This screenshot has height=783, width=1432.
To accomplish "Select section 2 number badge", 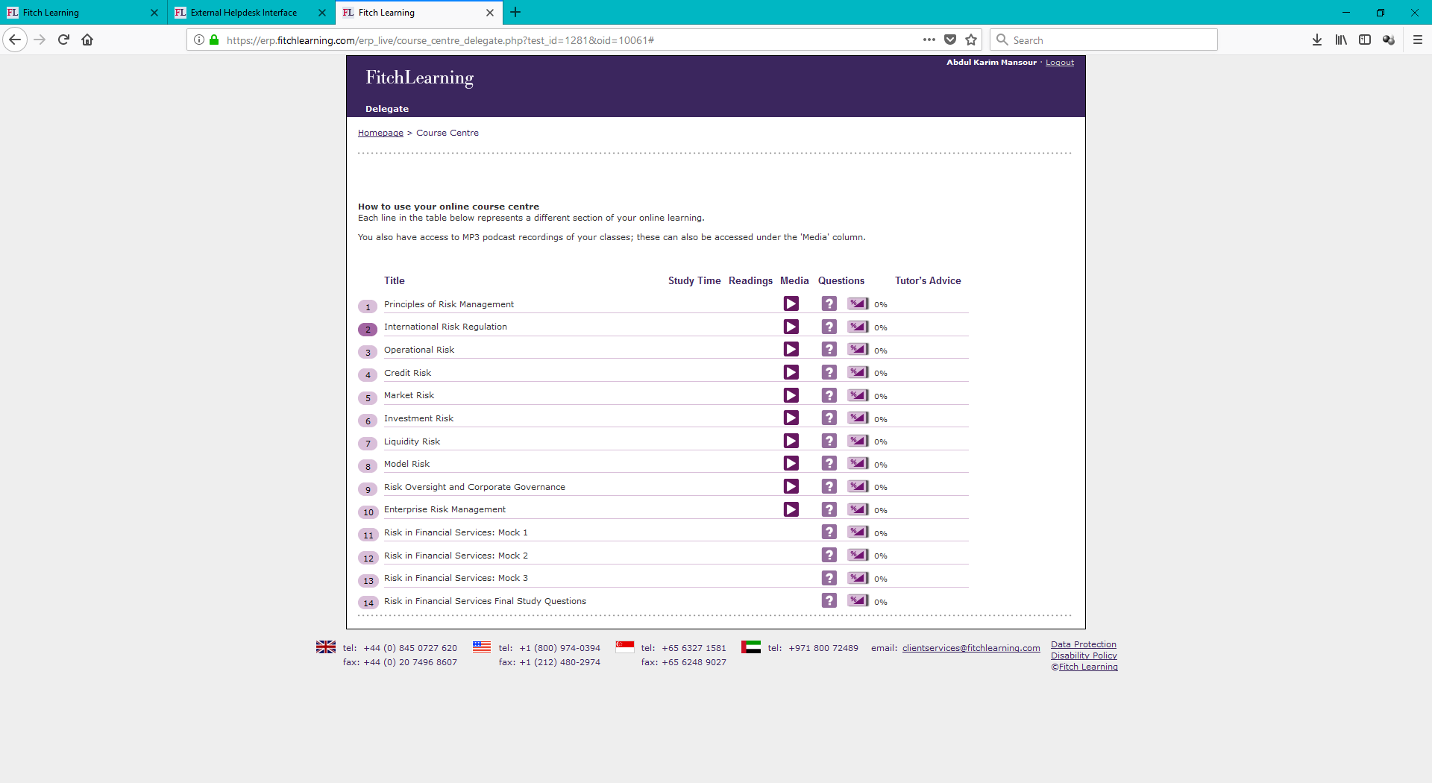I will coord(368,330).
